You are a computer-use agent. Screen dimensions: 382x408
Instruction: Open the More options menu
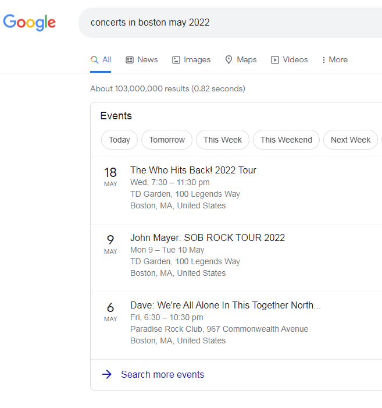(x=334, y=60)
